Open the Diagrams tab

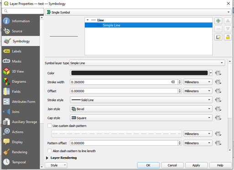[x=21, y=82]
